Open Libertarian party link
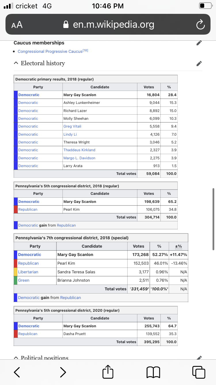Screen dimensions: 216x385 28,272
